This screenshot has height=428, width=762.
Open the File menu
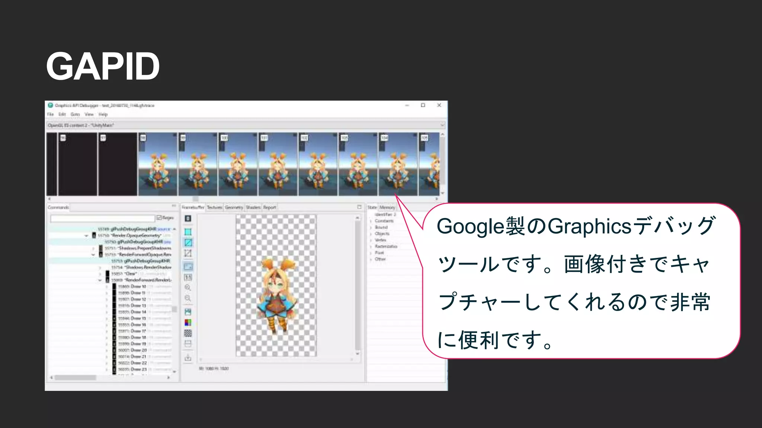pos(50,114)
